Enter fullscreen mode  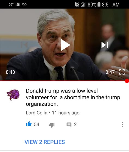(x=122, y=72)
